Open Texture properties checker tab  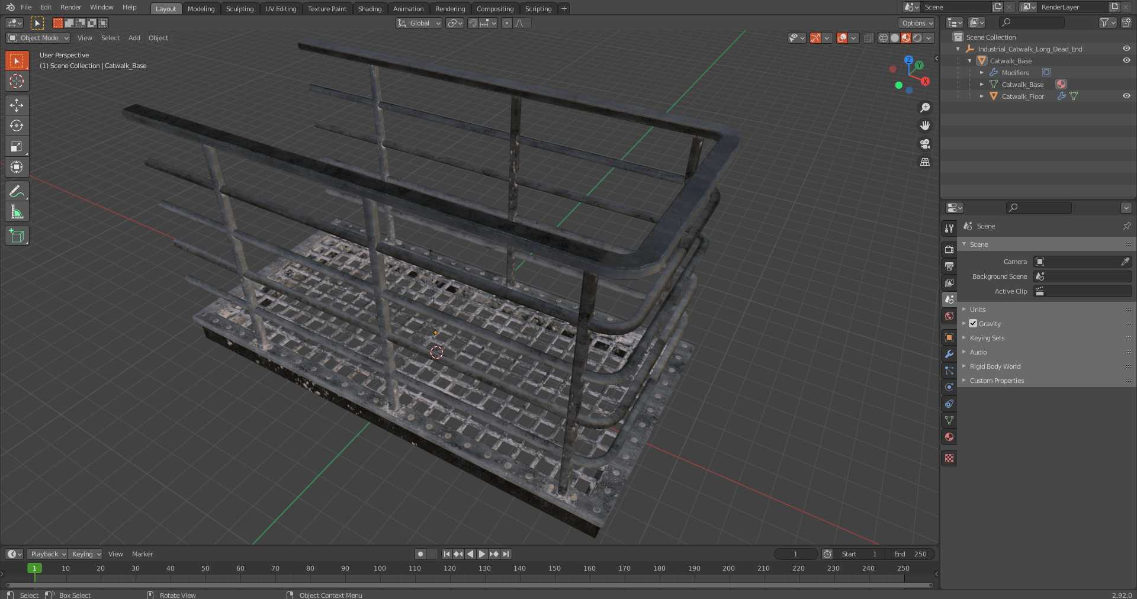[x=949, y=458]
